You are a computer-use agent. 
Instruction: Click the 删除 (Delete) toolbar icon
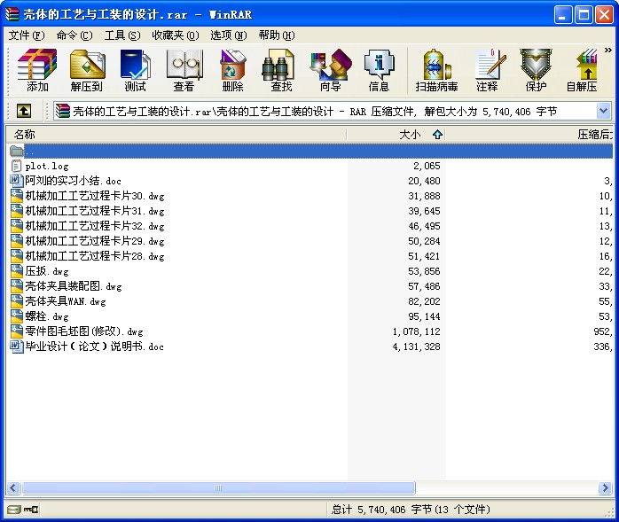[232, 71]
